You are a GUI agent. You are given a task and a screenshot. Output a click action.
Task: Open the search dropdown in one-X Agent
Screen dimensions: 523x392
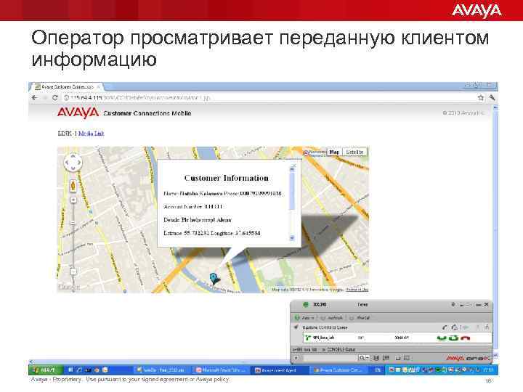(x=364, y=358)
